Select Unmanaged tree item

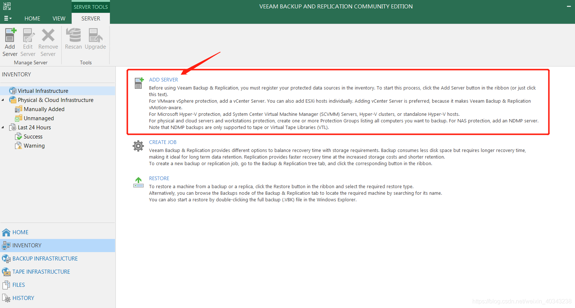(39, 118)
